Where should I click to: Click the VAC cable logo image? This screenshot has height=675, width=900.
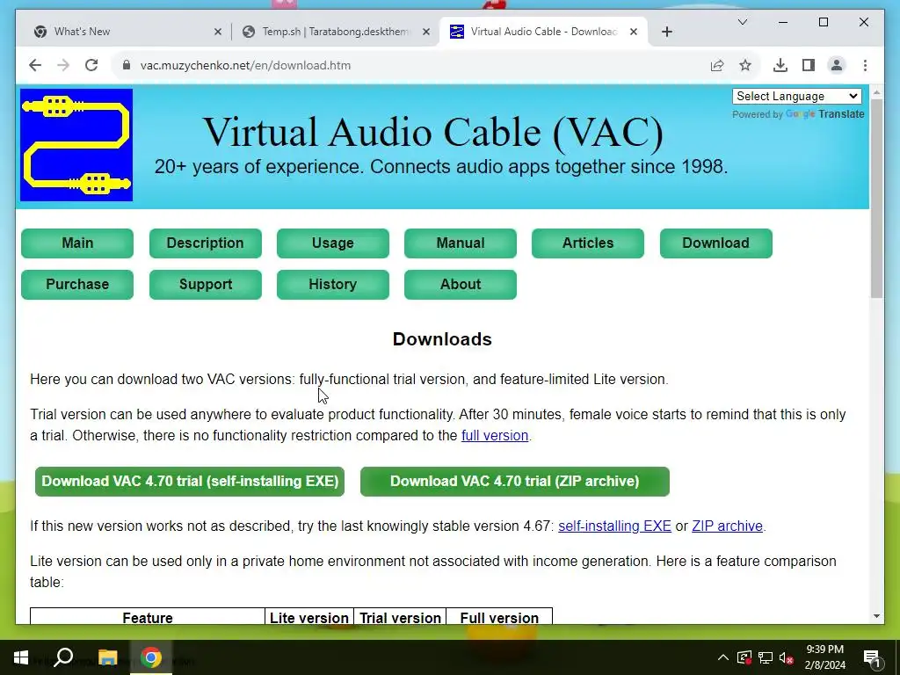pyautogui.click(x=76, y=145)
